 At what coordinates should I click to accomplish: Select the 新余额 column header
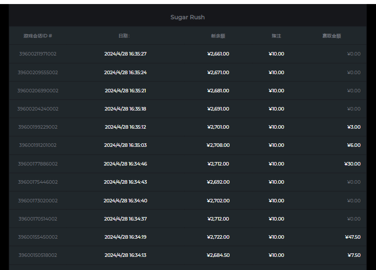click(x=218, y=36)
